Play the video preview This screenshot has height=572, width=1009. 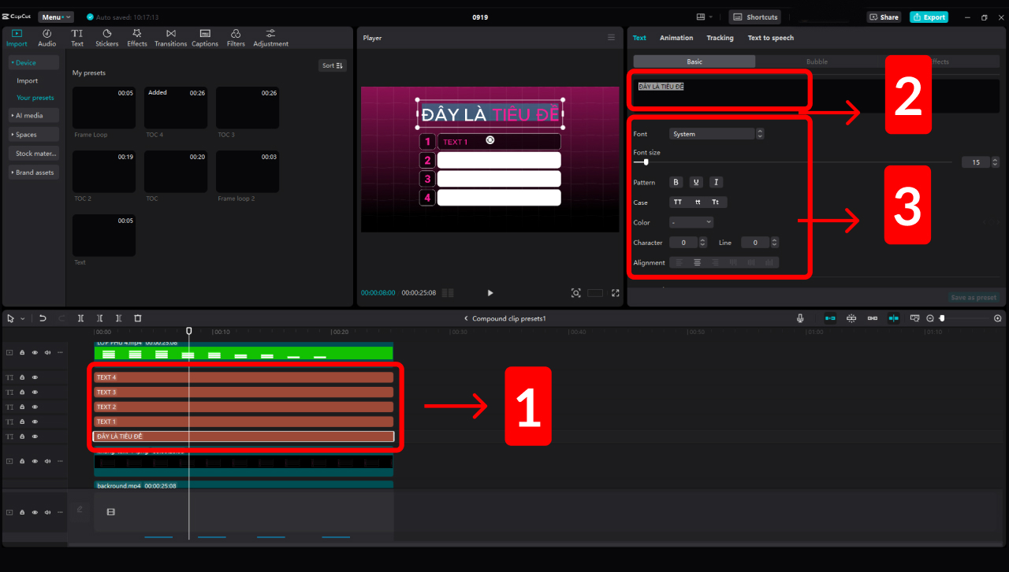point(490,292)
